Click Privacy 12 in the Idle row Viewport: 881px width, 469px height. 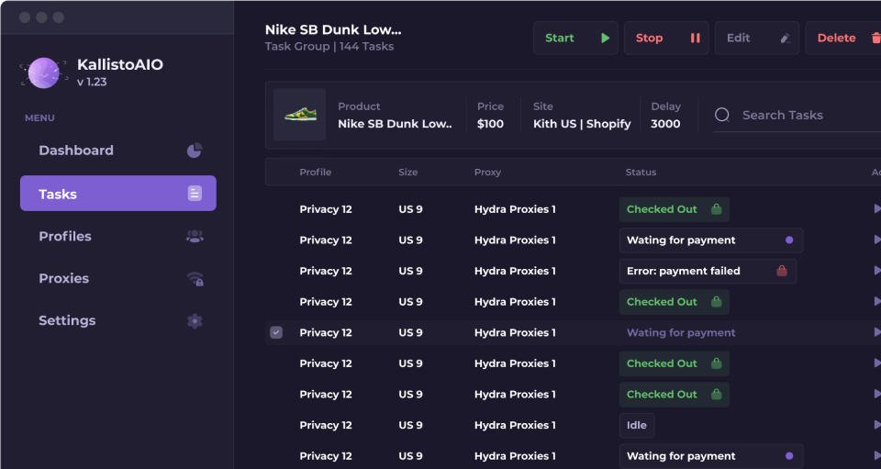(x=326, y=425)
